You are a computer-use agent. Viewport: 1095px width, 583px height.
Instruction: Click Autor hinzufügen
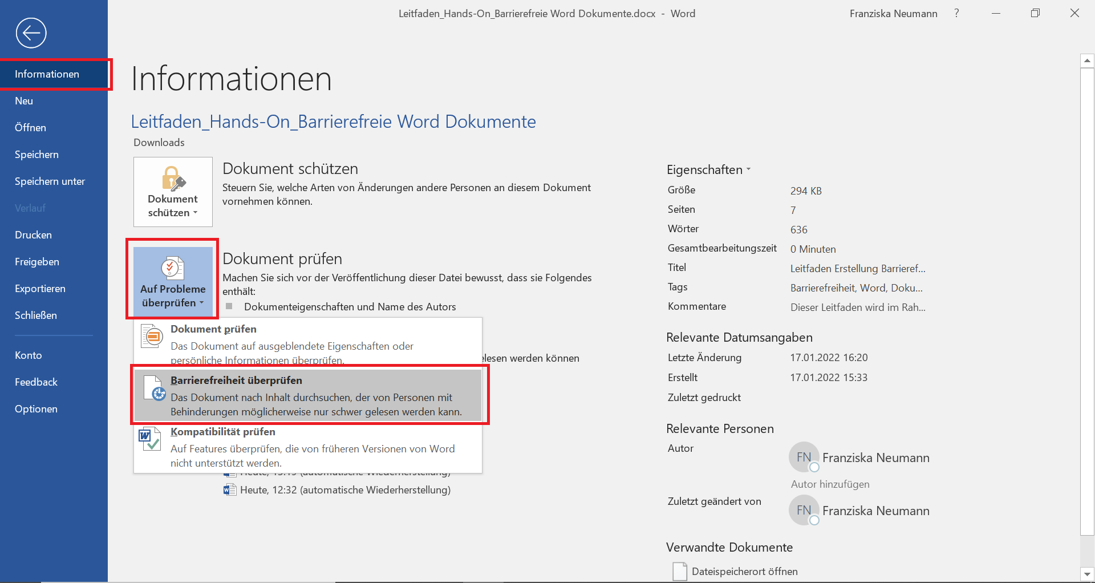click(x=830, y=484)
